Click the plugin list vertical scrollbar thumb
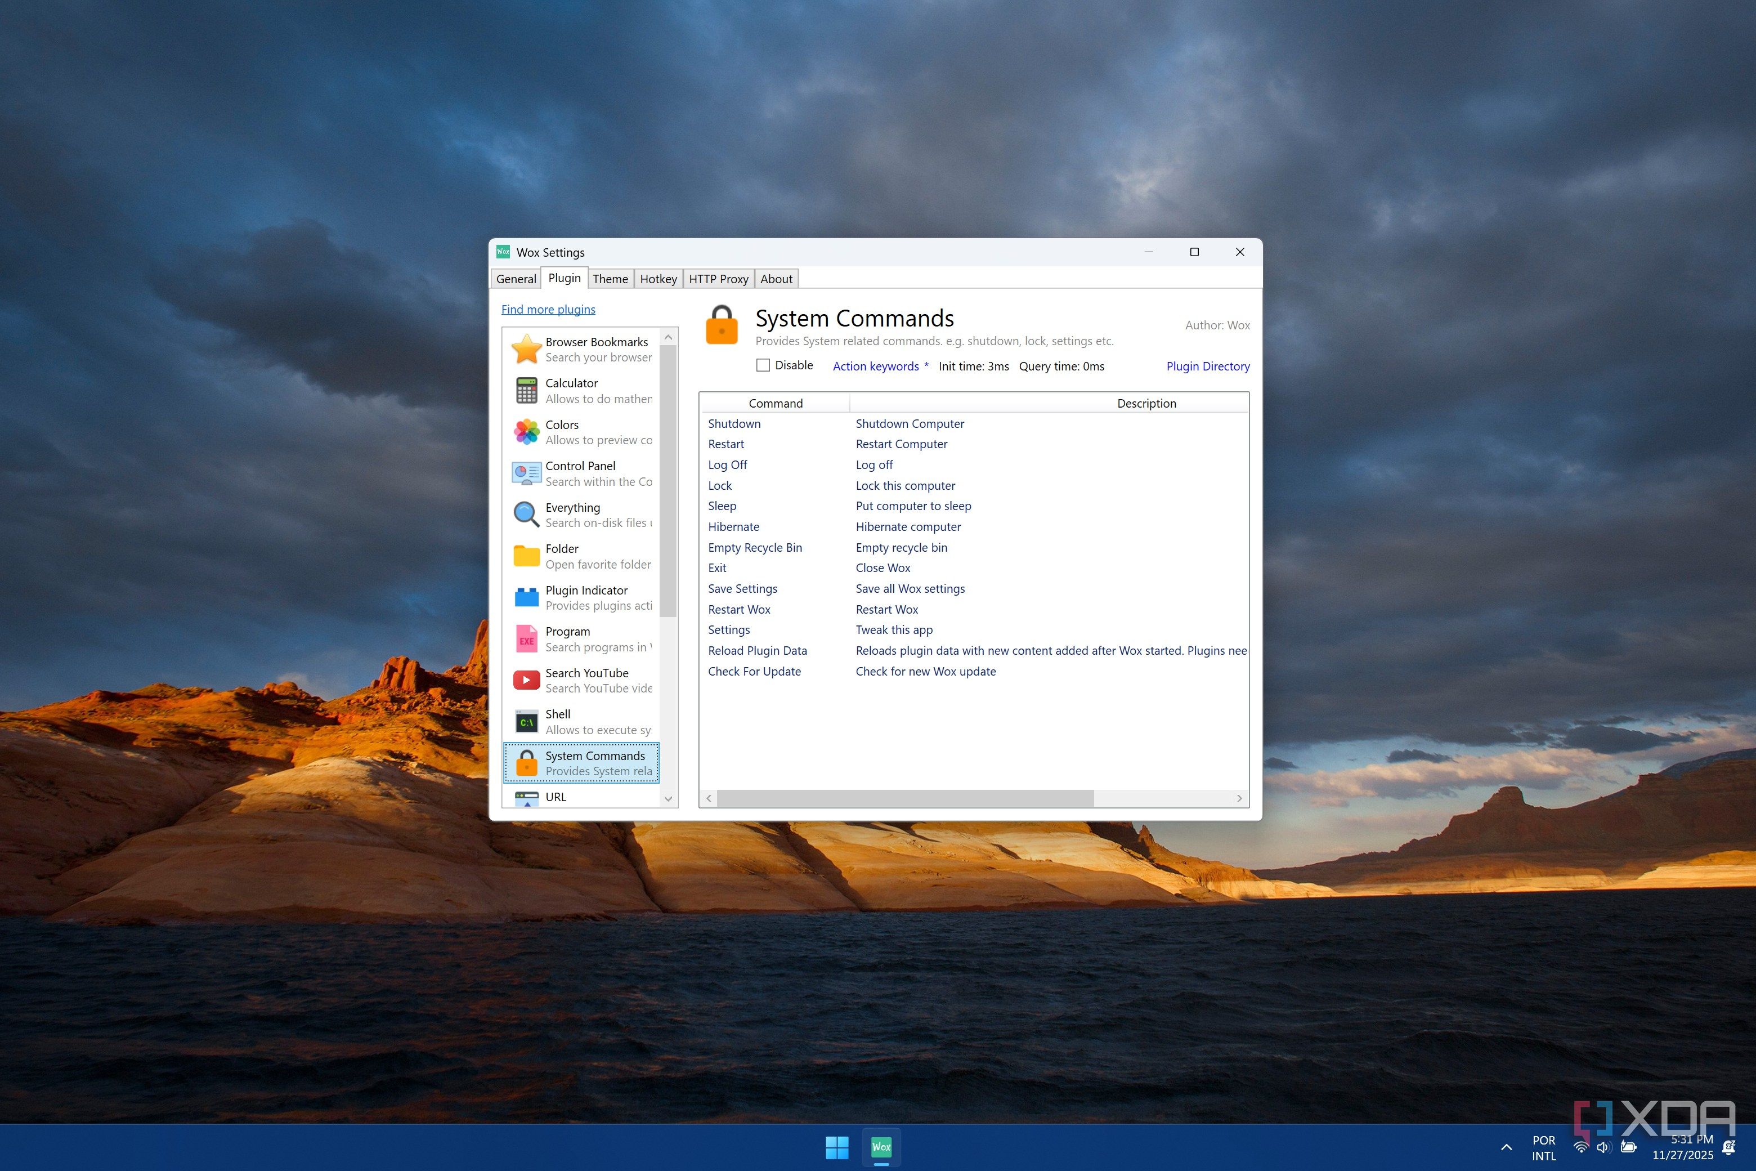The image size is (1756, 1171). 668,482
